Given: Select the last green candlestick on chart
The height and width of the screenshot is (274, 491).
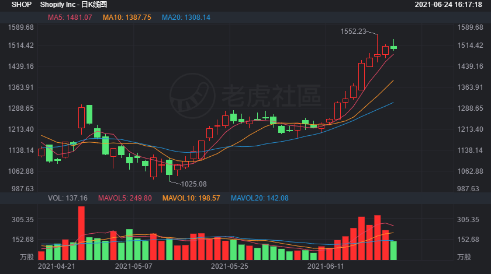Looking at the screenshot, I should [393, 45].
